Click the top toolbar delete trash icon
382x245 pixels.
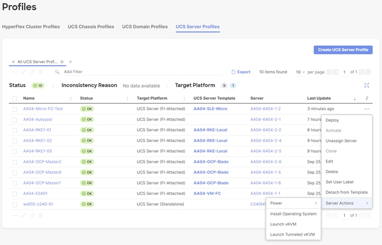pyautogui.click(x=41, y=72)
